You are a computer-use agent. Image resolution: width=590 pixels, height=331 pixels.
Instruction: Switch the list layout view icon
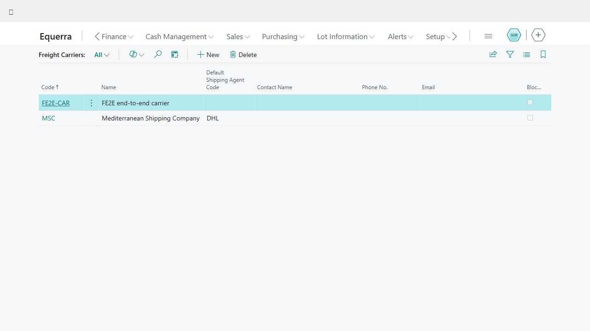point(526,54)
